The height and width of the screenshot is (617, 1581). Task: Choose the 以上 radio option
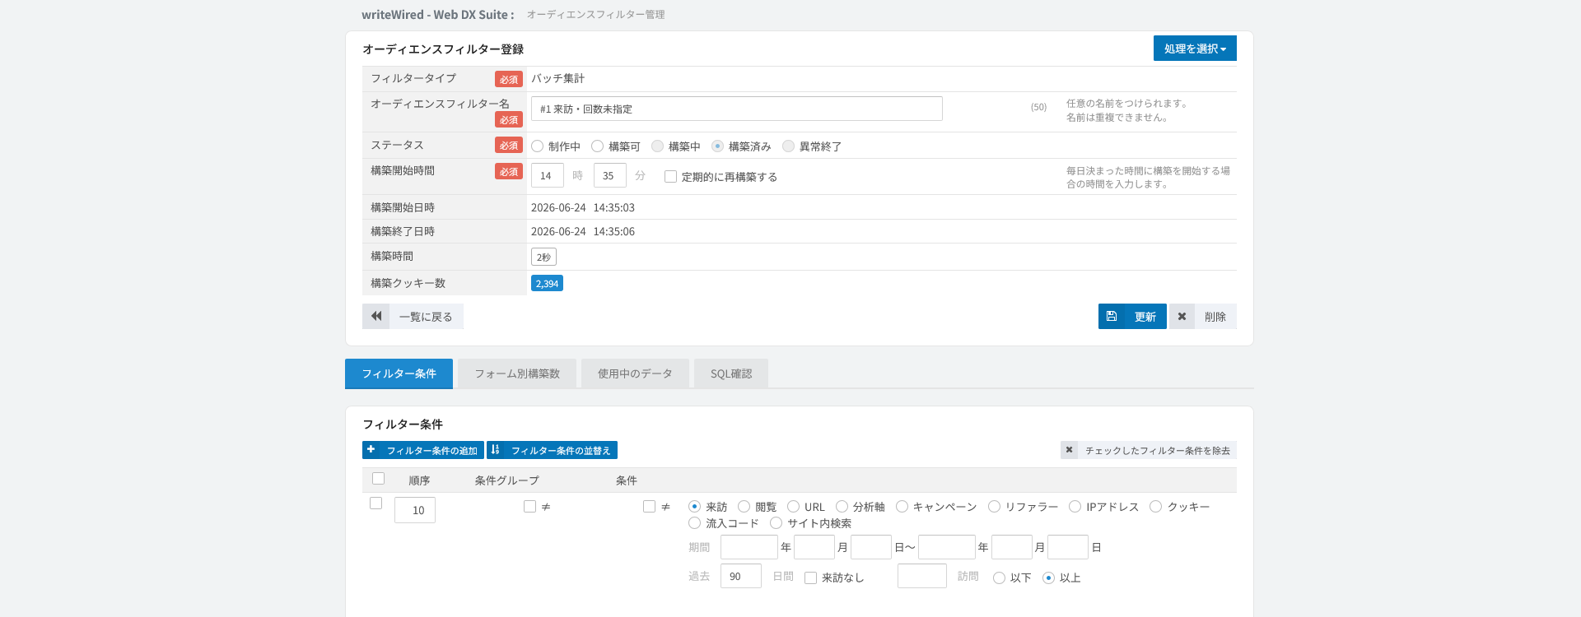[1048, 578]
